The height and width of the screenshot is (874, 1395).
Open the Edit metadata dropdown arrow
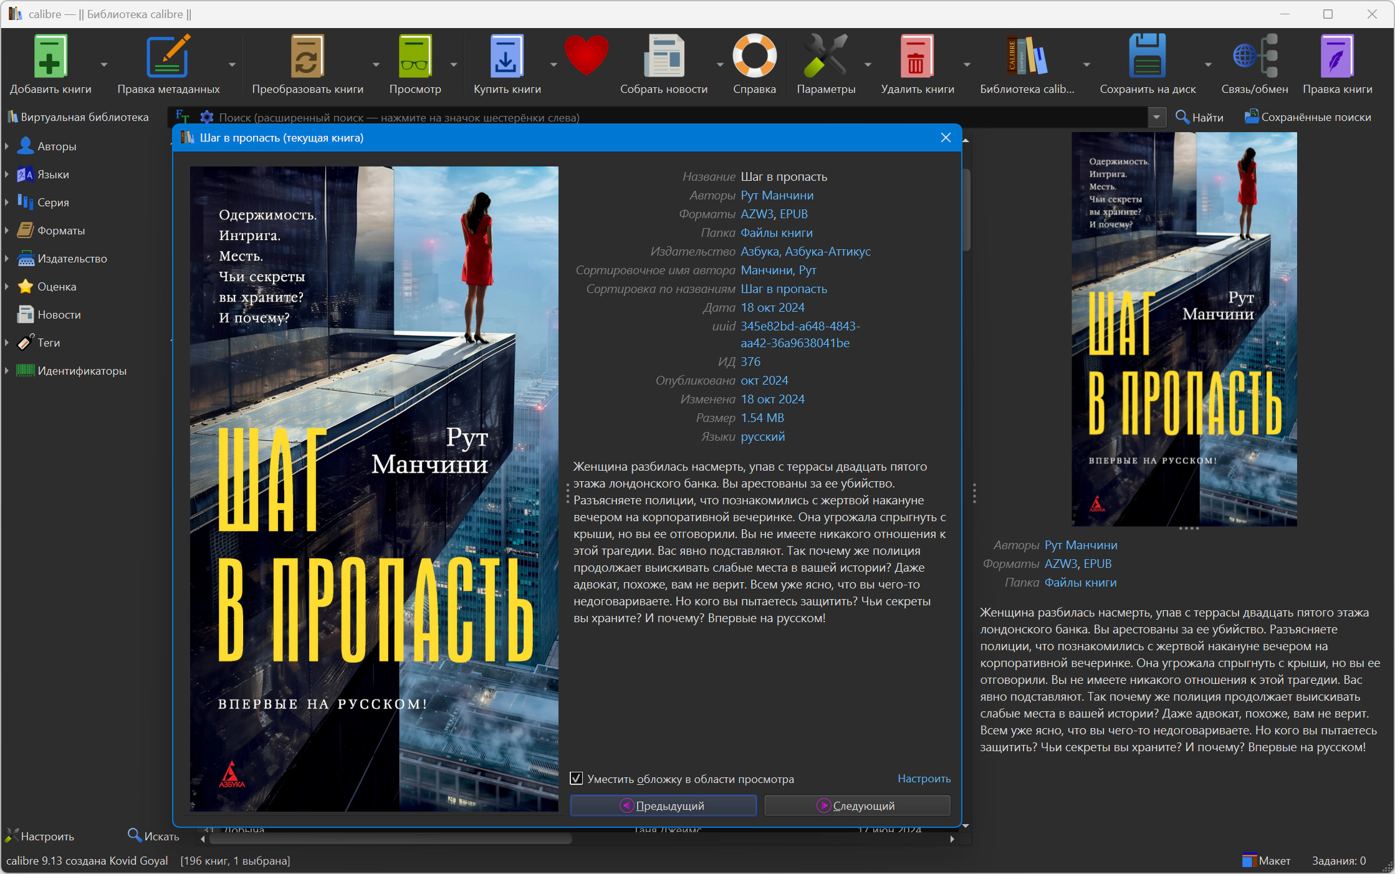232,65
